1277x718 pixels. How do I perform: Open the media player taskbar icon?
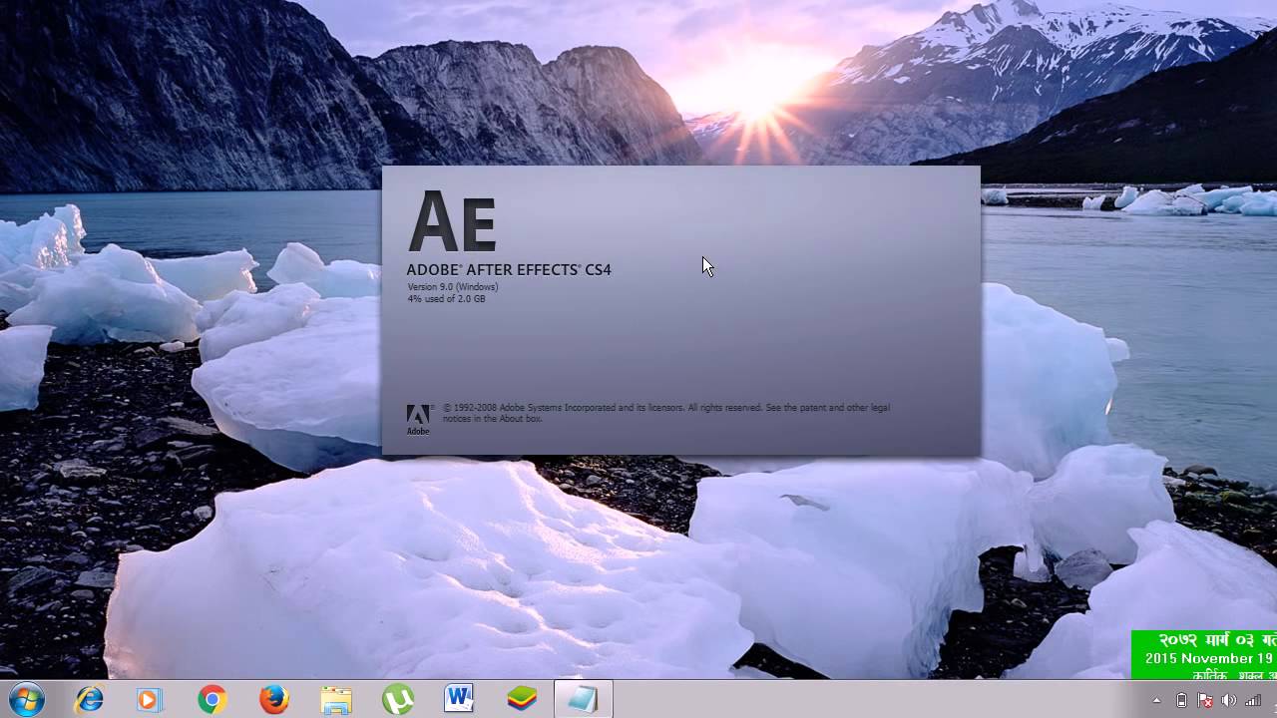[x=149, y=700]
